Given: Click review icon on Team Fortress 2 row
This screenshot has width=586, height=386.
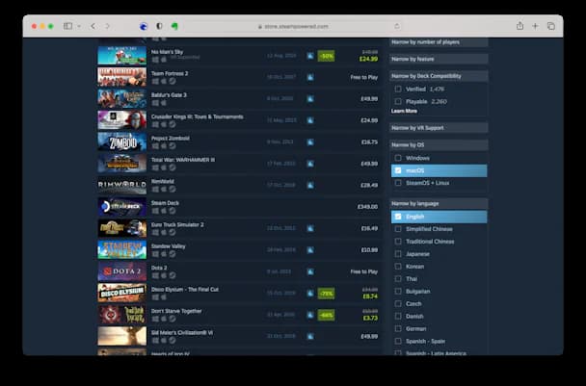Looking at the screenshot, I should pos(310,77).
